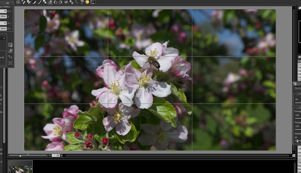Open the monitor display icon in toolbar
301x173 pixels.
click(x=93, y=2)
